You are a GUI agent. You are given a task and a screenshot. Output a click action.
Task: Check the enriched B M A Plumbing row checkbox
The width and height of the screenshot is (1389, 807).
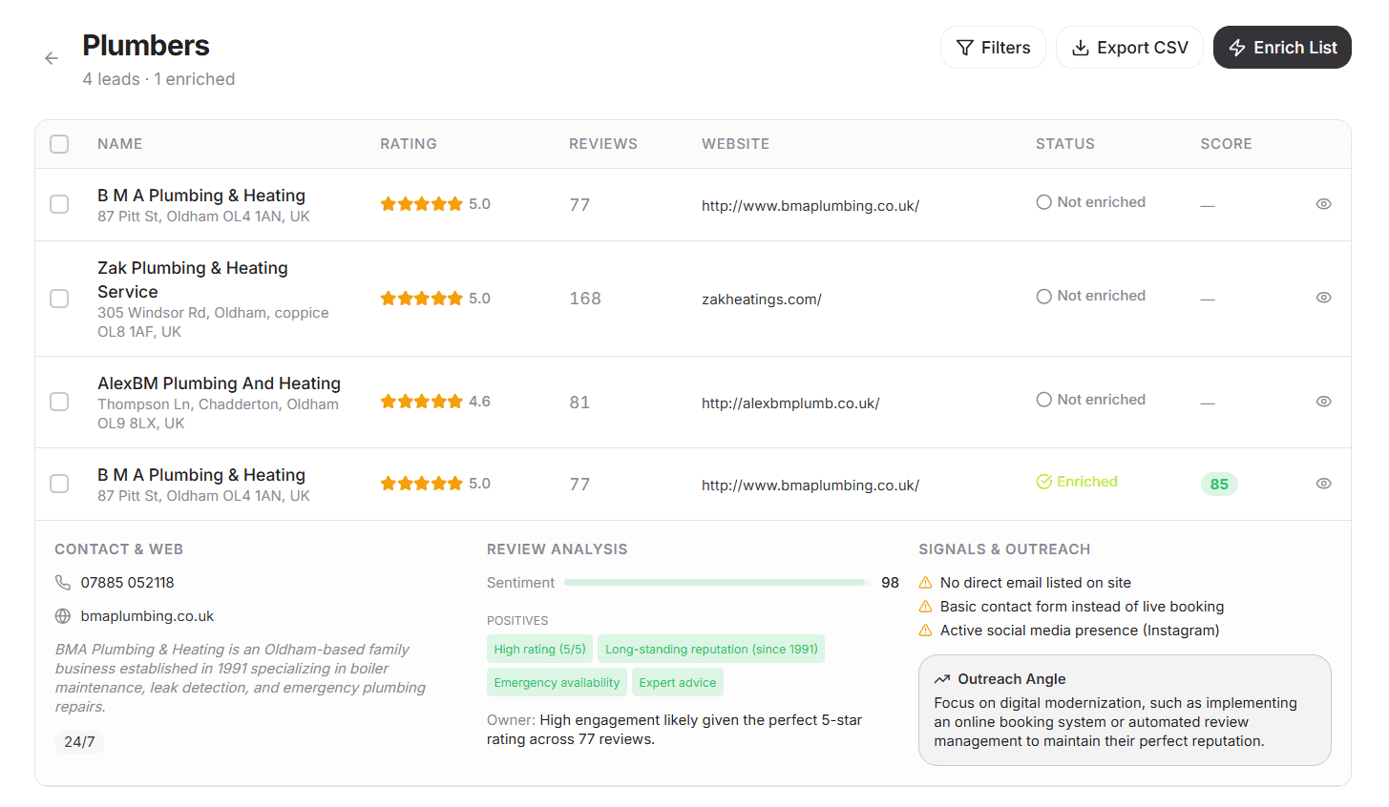point(59,484)
